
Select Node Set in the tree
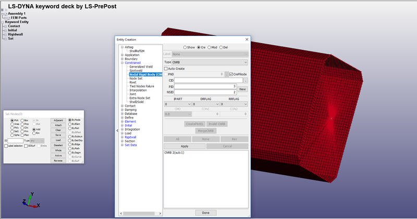click(x=136, y=79)
